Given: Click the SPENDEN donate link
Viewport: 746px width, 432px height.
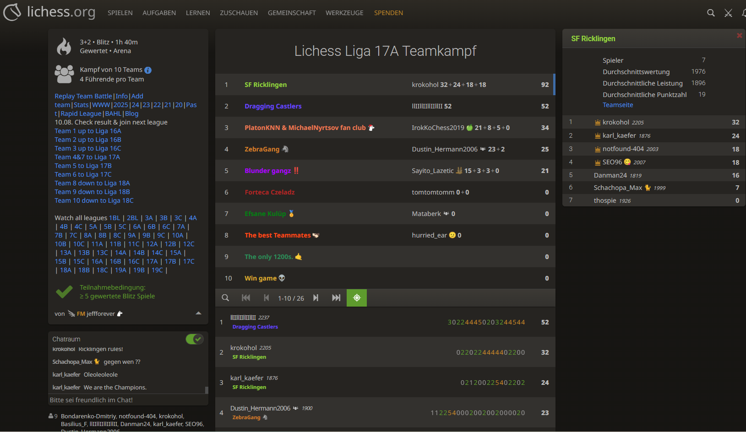Looking at the screenshot, I should [388, 13].
